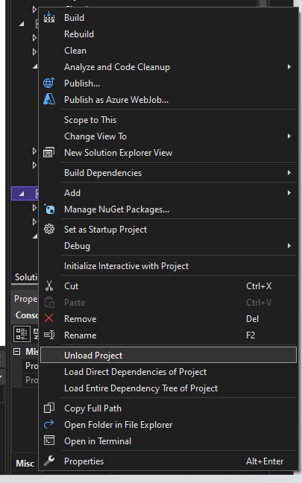Select Rebuild menu entry
This screenshot has width=302, height=483.
click(x=169, y=34)
